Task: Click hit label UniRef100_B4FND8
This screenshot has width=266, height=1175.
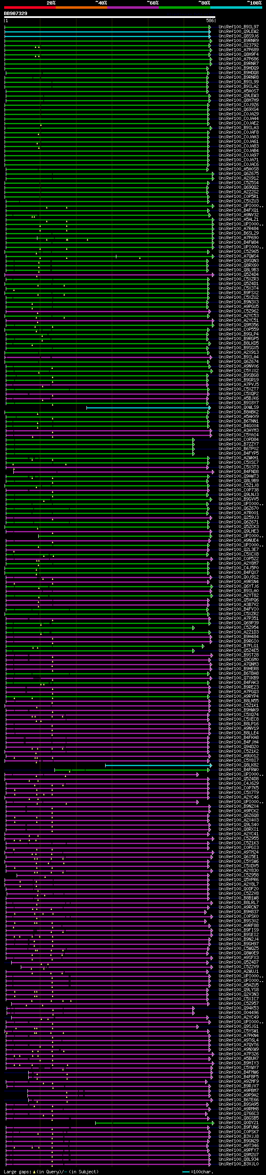Action: click(x=239, y=472)
